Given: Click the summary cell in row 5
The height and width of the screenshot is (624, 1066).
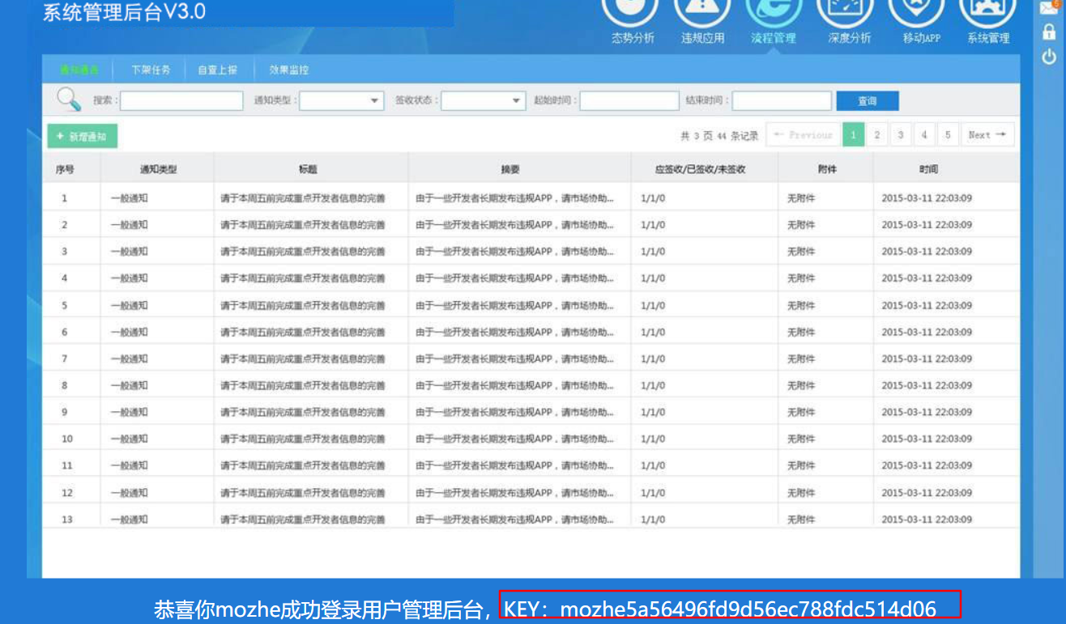Looking at the screenshot, I should pos(514,306).
